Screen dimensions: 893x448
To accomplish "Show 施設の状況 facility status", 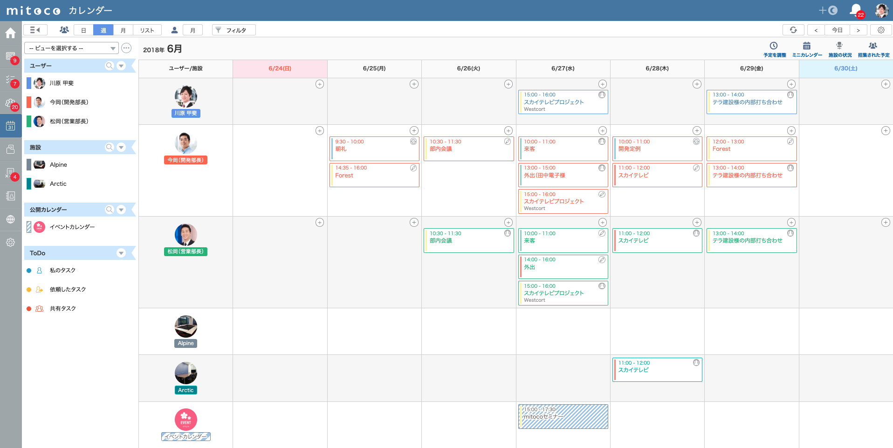I will coord(839,49).
